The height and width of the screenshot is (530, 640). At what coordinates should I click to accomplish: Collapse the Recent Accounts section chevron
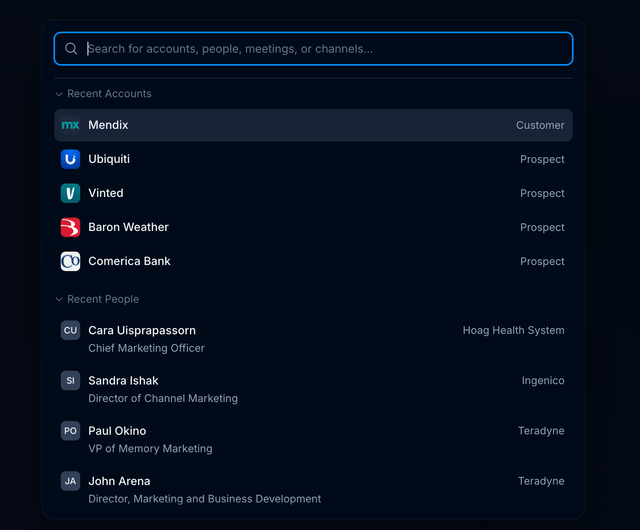coord(59,94)
